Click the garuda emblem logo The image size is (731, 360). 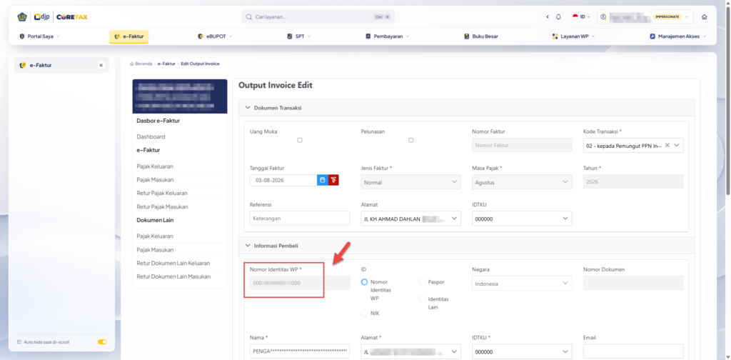pos(22,17)
